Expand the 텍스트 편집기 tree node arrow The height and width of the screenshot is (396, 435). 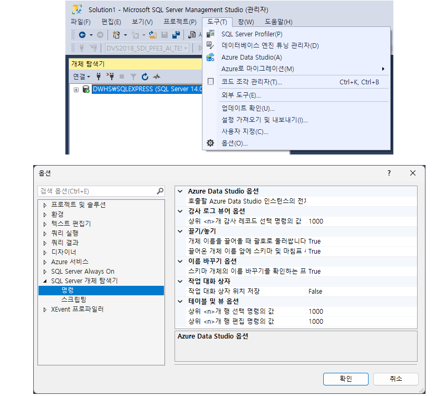(x=45, y=224)
